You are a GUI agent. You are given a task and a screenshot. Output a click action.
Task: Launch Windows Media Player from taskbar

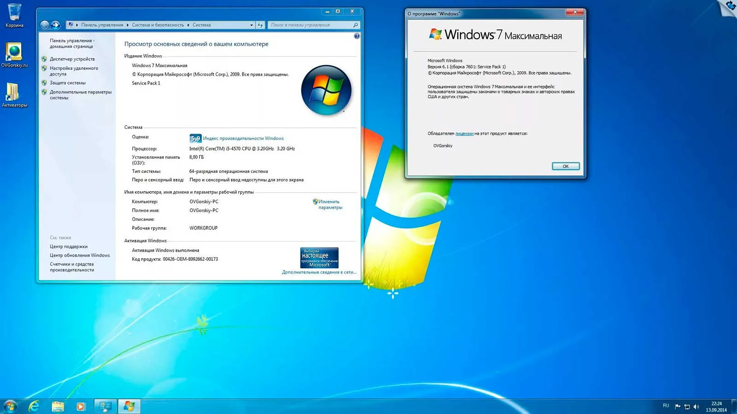tap(81, 406)
